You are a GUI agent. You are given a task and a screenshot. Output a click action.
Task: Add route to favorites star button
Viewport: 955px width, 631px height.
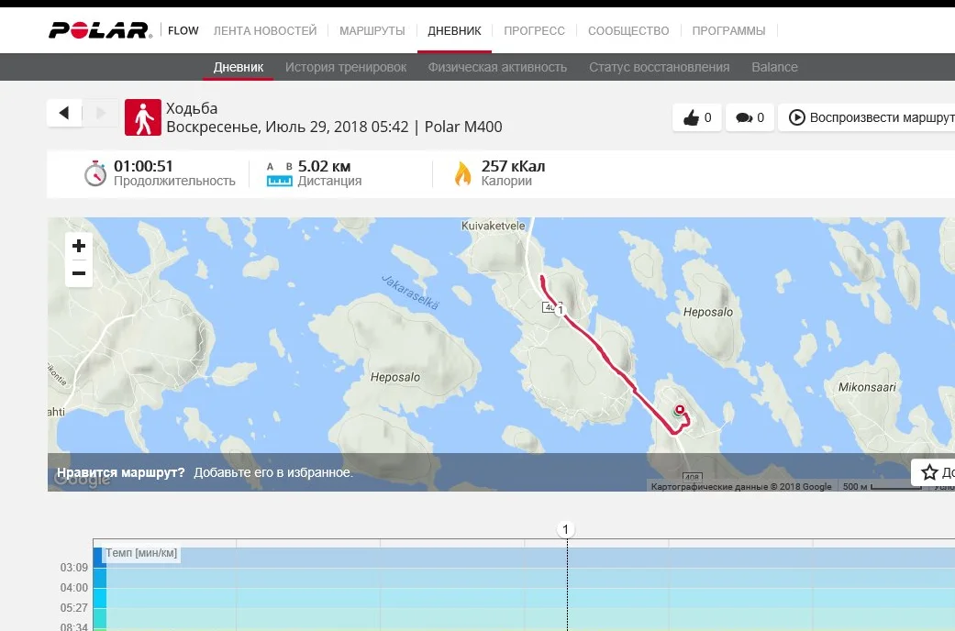[x=934, y=472]
